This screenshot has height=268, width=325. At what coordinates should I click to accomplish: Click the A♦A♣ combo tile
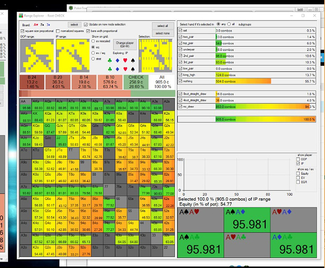[x=294, y=245]
